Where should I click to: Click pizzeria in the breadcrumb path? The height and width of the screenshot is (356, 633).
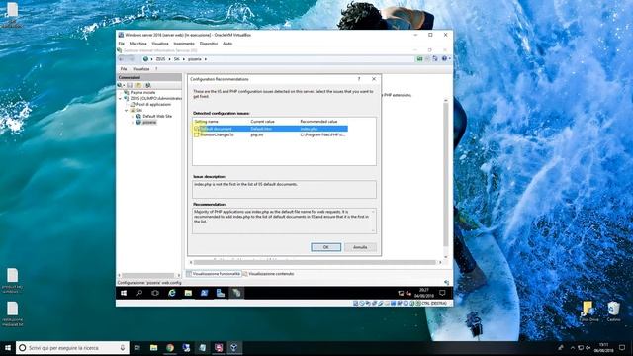pos(194,59)
